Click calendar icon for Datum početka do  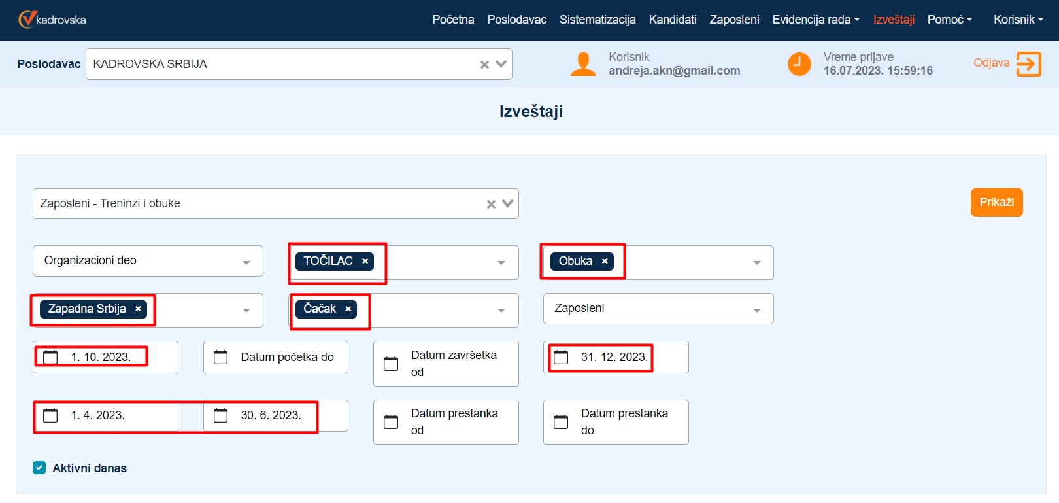221,357
